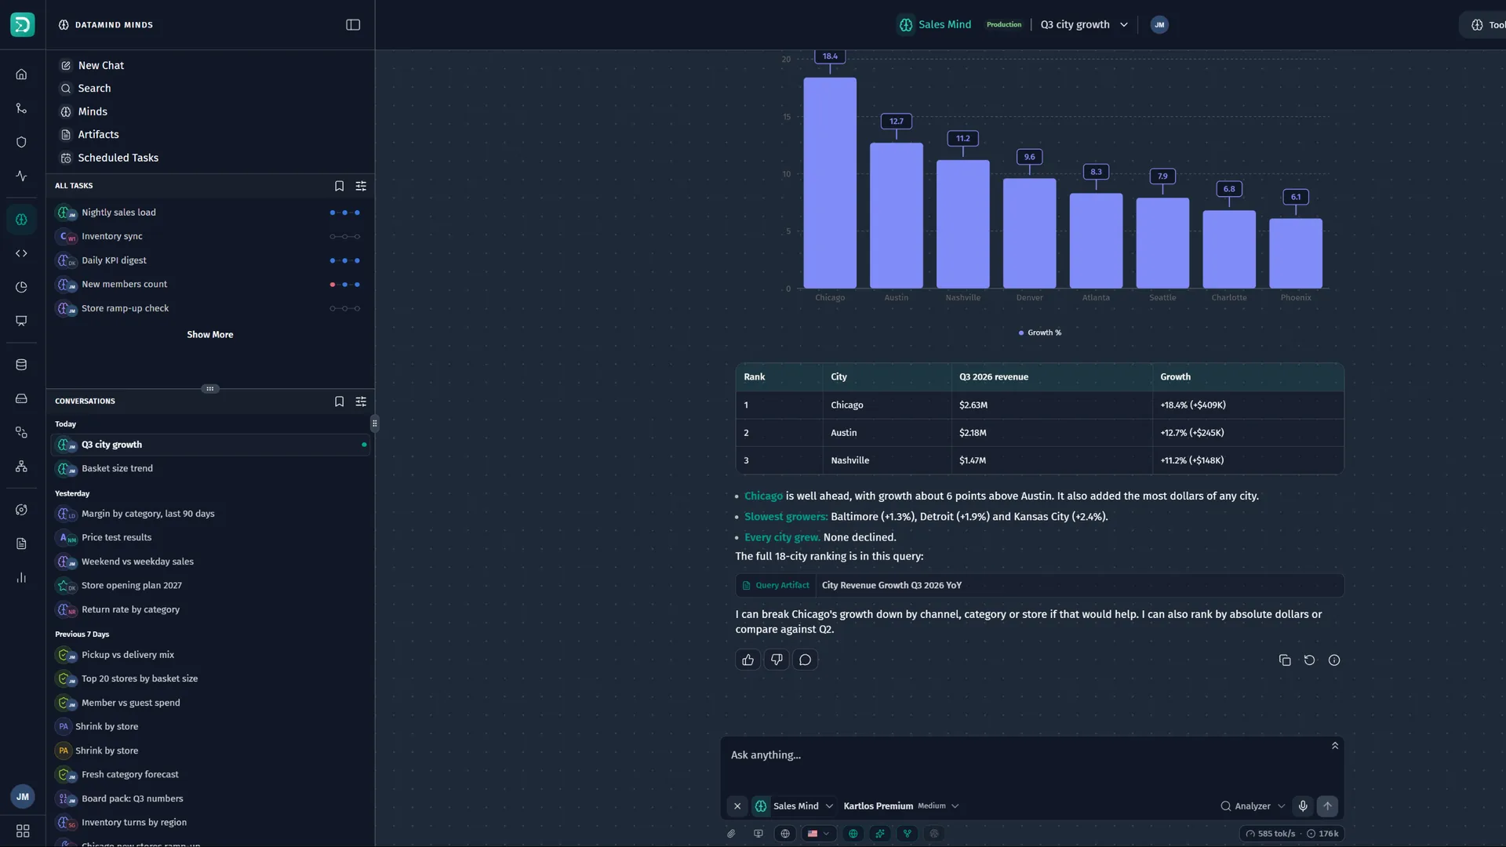
Task: Open response info icon
Action: 1334,660
